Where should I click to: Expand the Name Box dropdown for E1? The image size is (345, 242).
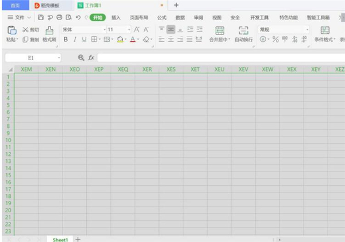pos(59,58)
